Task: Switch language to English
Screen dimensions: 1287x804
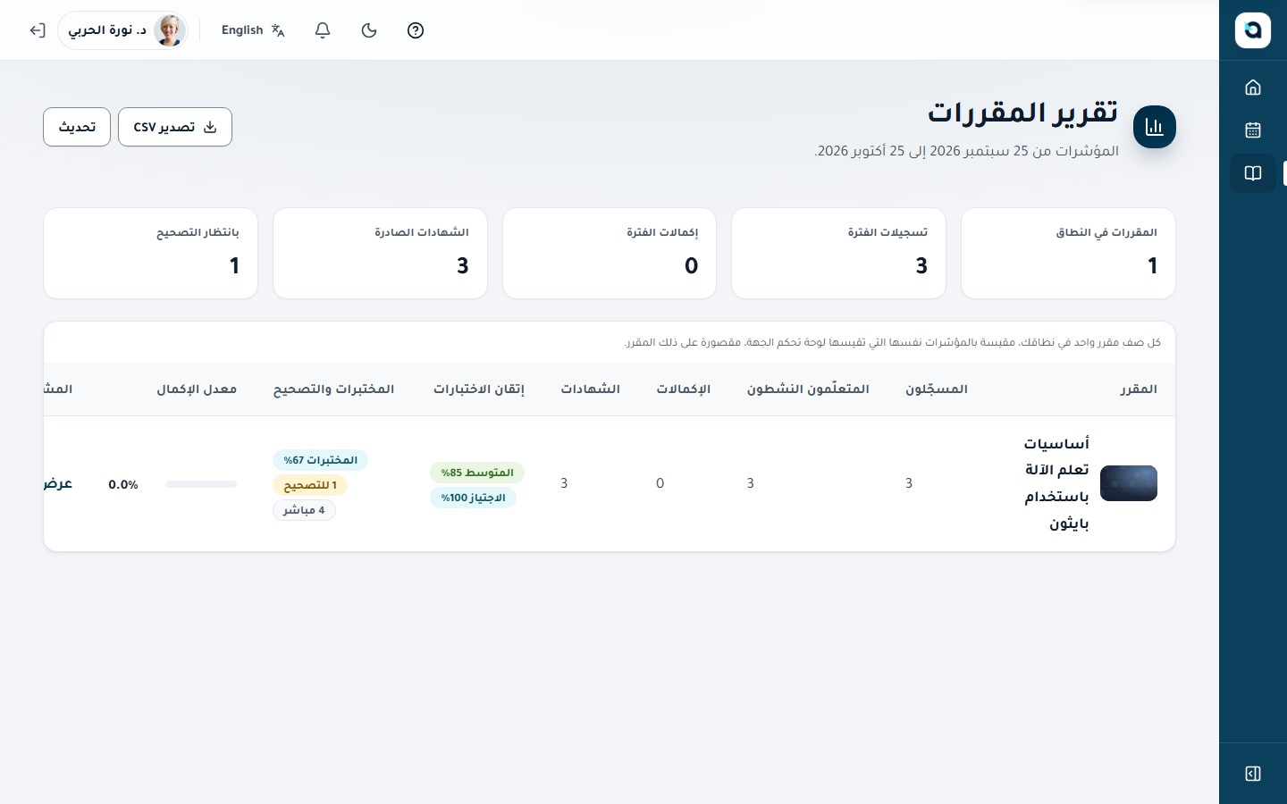Action: point(253,30)
